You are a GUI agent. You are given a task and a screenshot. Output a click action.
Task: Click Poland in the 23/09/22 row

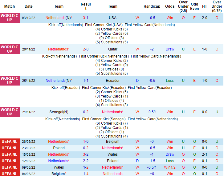click(x=59, y=148)
